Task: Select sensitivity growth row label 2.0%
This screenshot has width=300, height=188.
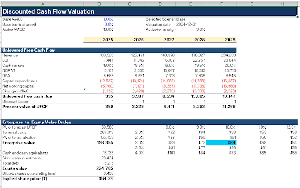Action: coord(139,132)
